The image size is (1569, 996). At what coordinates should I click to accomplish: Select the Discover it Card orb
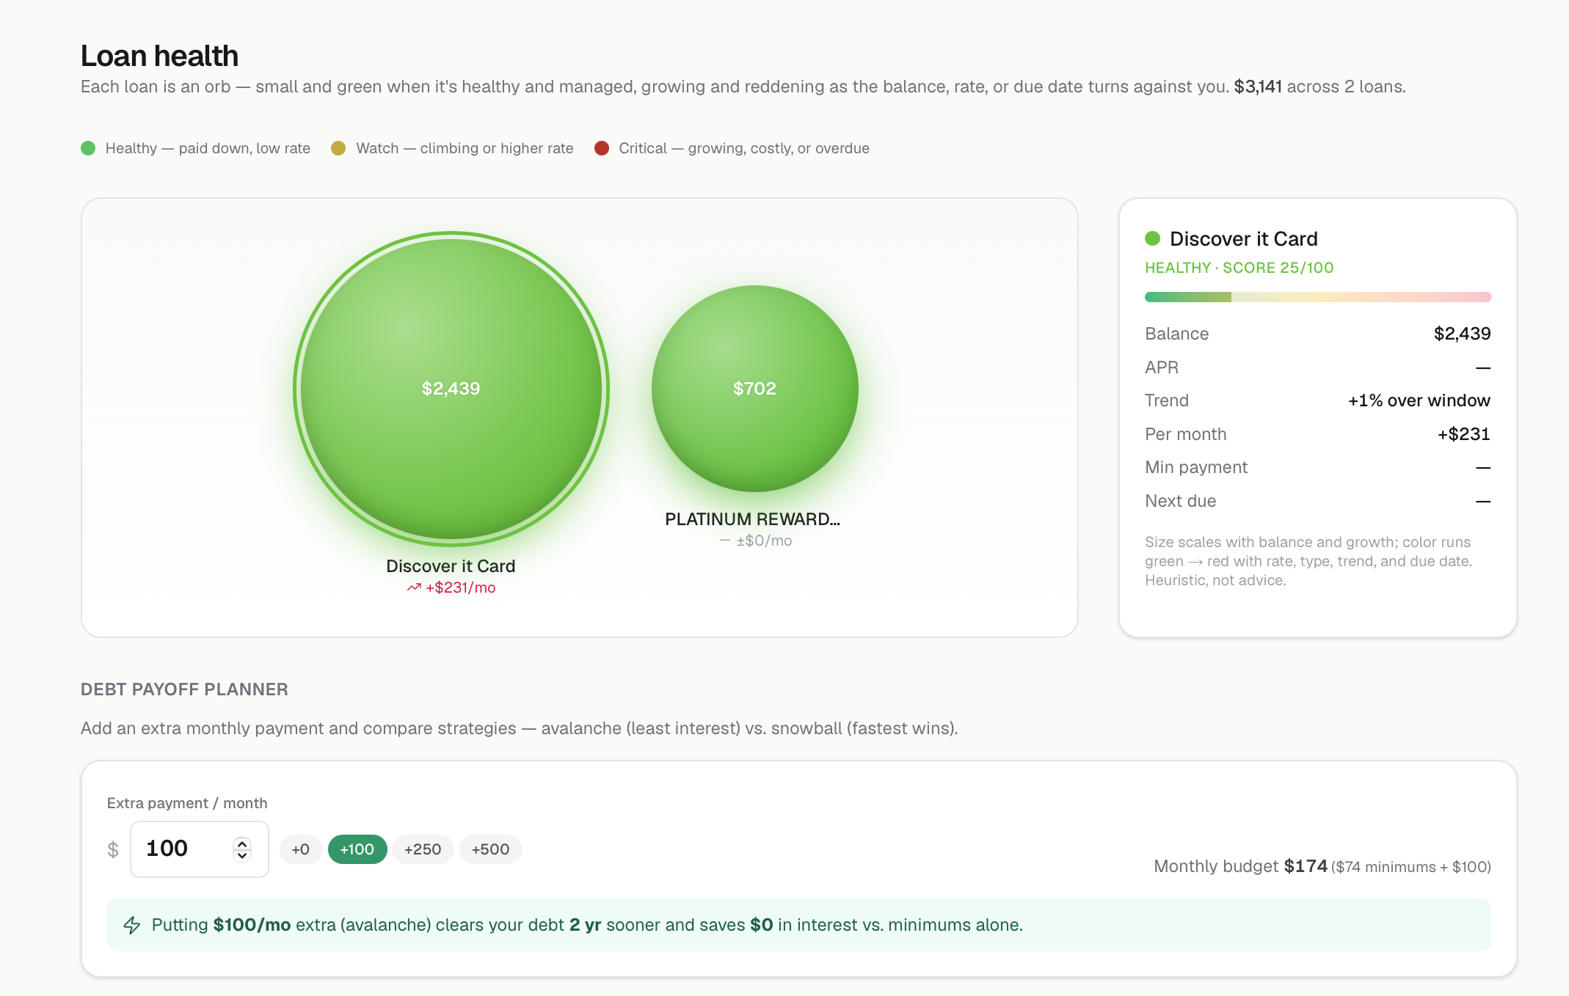[x=451, y=389]
